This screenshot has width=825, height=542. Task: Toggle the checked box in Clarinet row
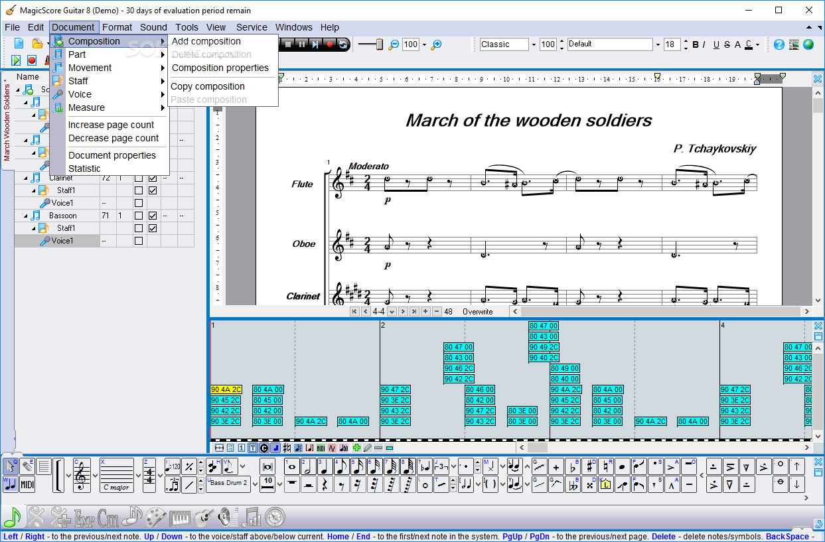point(153,178)
